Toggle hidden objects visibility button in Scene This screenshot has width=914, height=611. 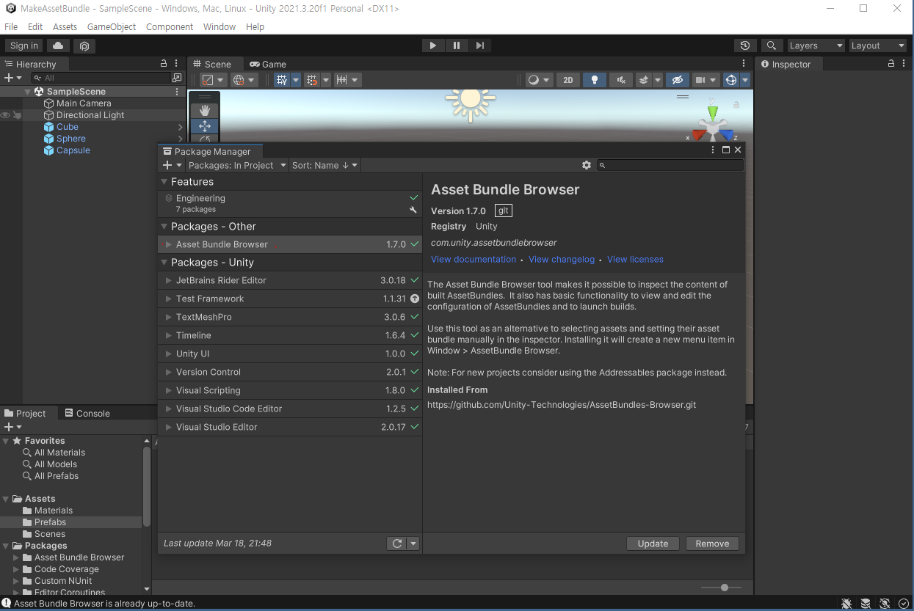[x=677, y=80]
